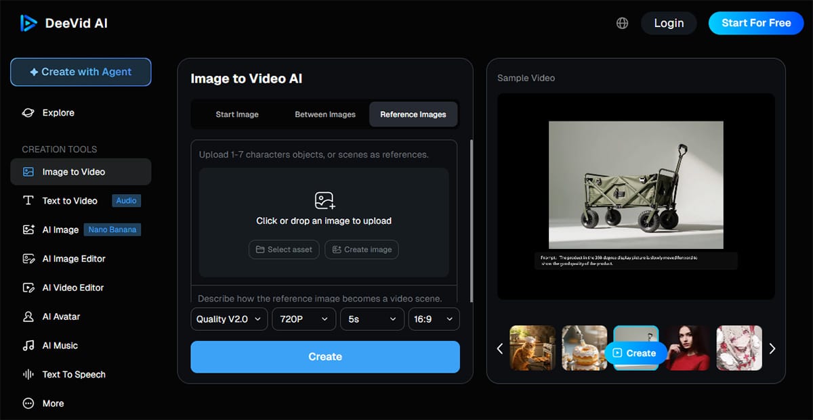813x420 pixels.
Task: Open AI Video Editor from sidebar icon
Action: [28, 288]
